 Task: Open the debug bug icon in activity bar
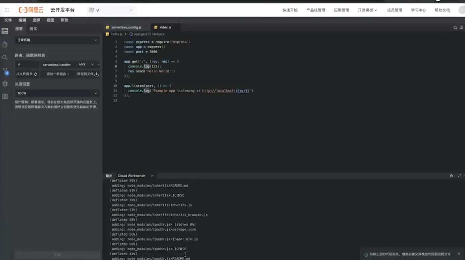click(5, 83)
